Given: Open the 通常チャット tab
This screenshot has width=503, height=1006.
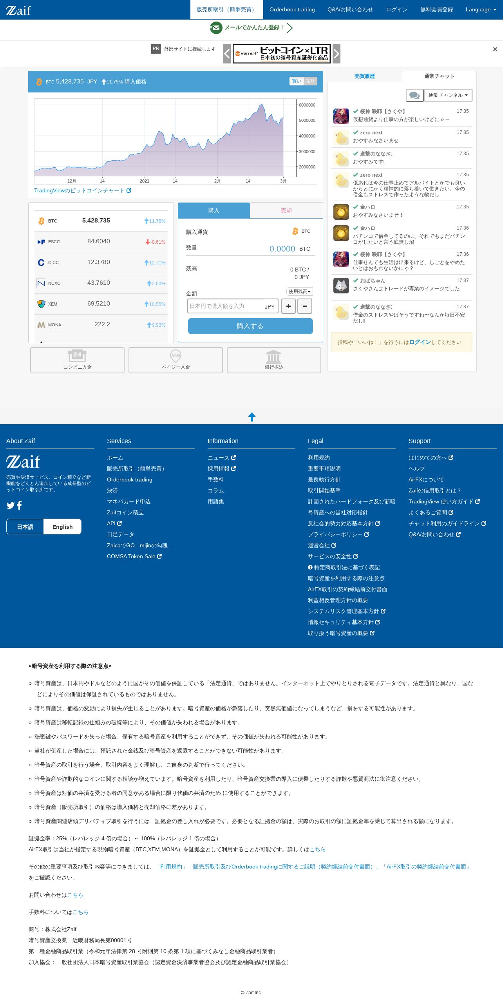Looking at the screenshot, I should tap(439, 76).
